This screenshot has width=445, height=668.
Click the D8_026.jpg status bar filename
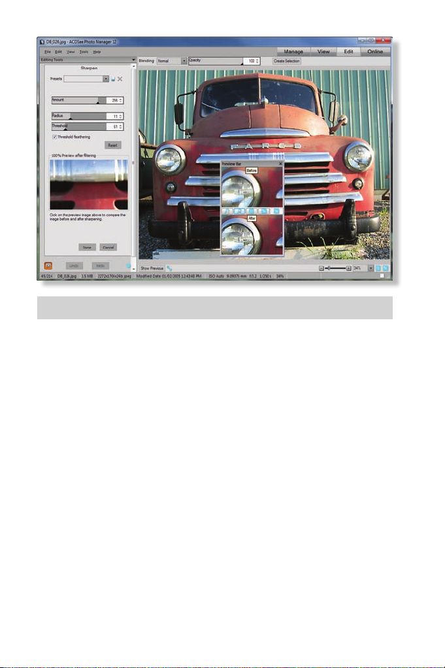click(67, 276)
